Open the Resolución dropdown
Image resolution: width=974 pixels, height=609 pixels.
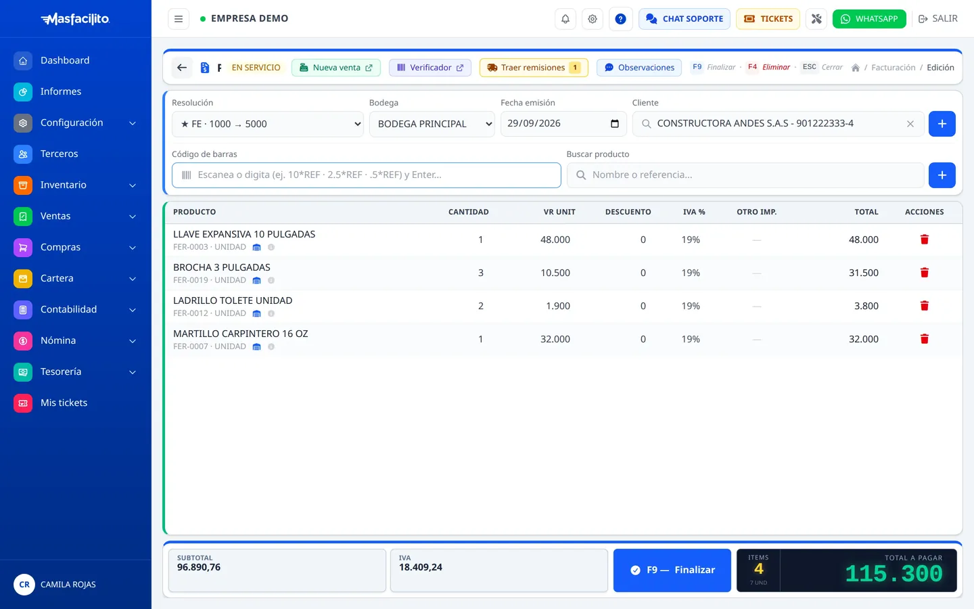pos(268,124)
